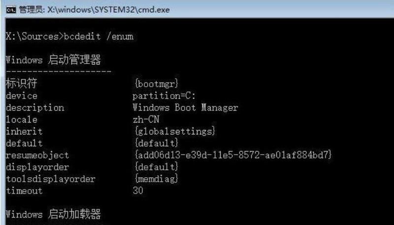This screenshot has width=394, height=225.
Task: Click the partition=C: device value
Action: coord(164,96)
